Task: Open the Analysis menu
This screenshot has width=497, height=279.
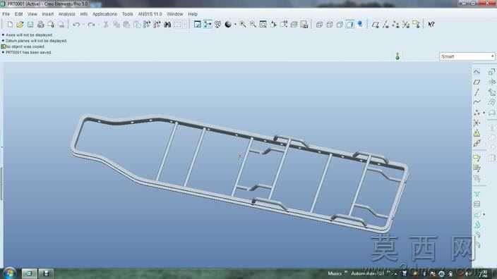Action: pos(66,14)
